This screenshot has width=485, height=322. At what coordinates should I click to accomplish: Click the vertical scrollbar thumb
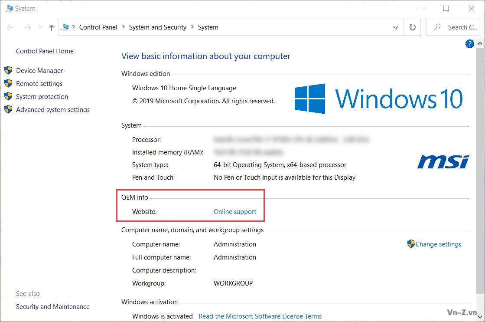[x=480, y=170]
